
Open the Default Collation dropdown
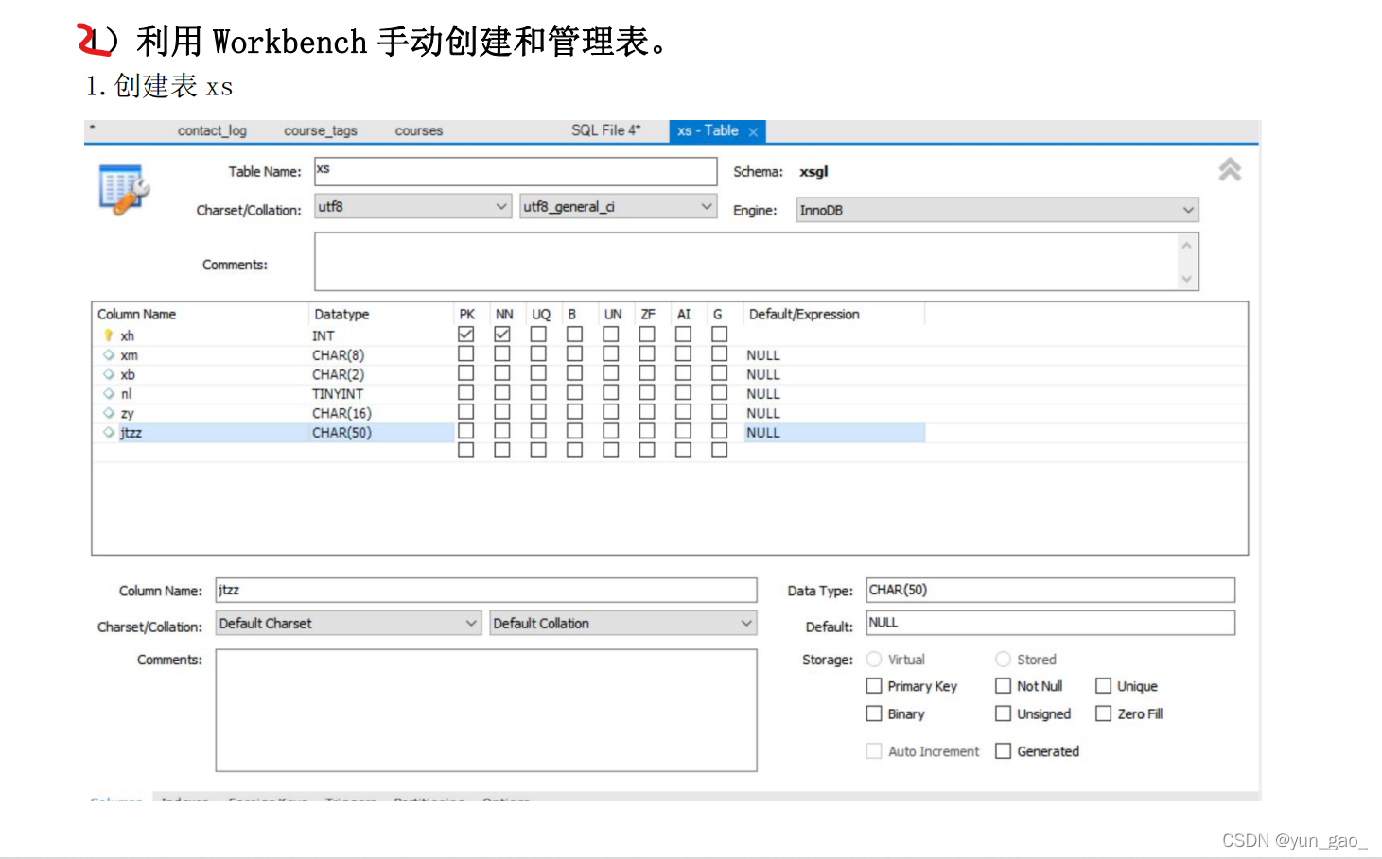(623, 624)
